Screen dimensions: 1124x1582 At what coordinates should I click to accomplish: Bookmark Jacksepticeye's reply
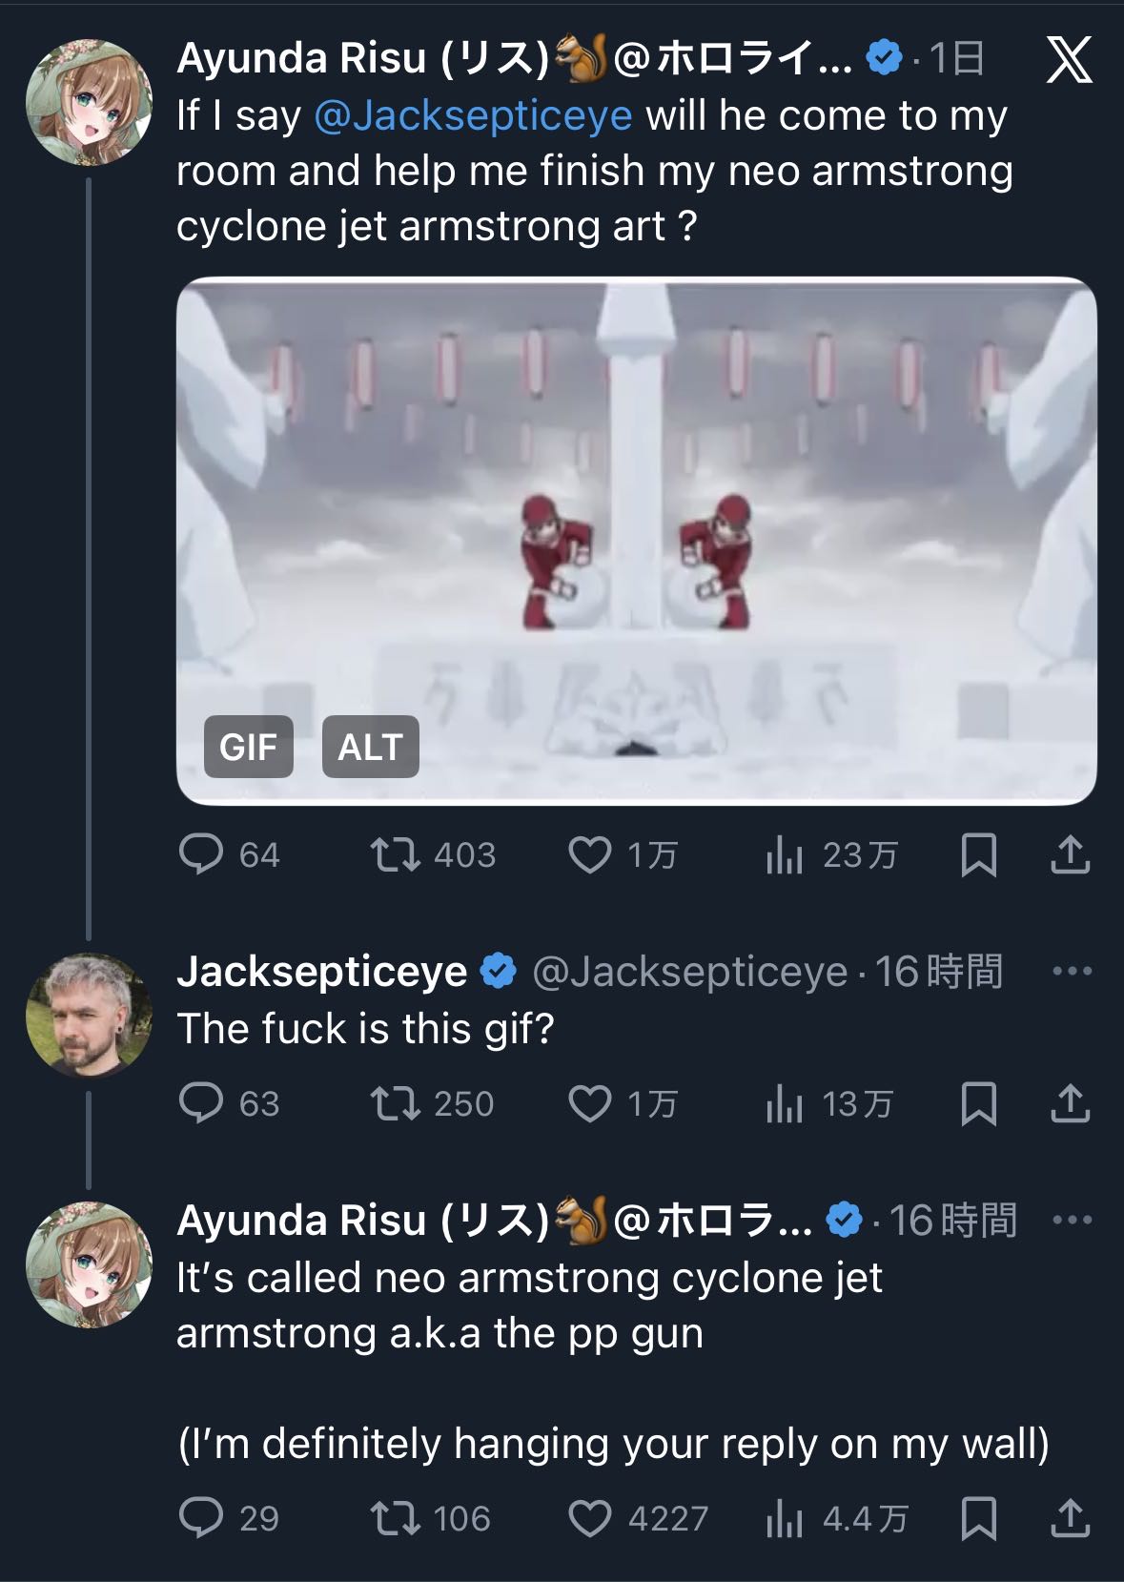978,1103
